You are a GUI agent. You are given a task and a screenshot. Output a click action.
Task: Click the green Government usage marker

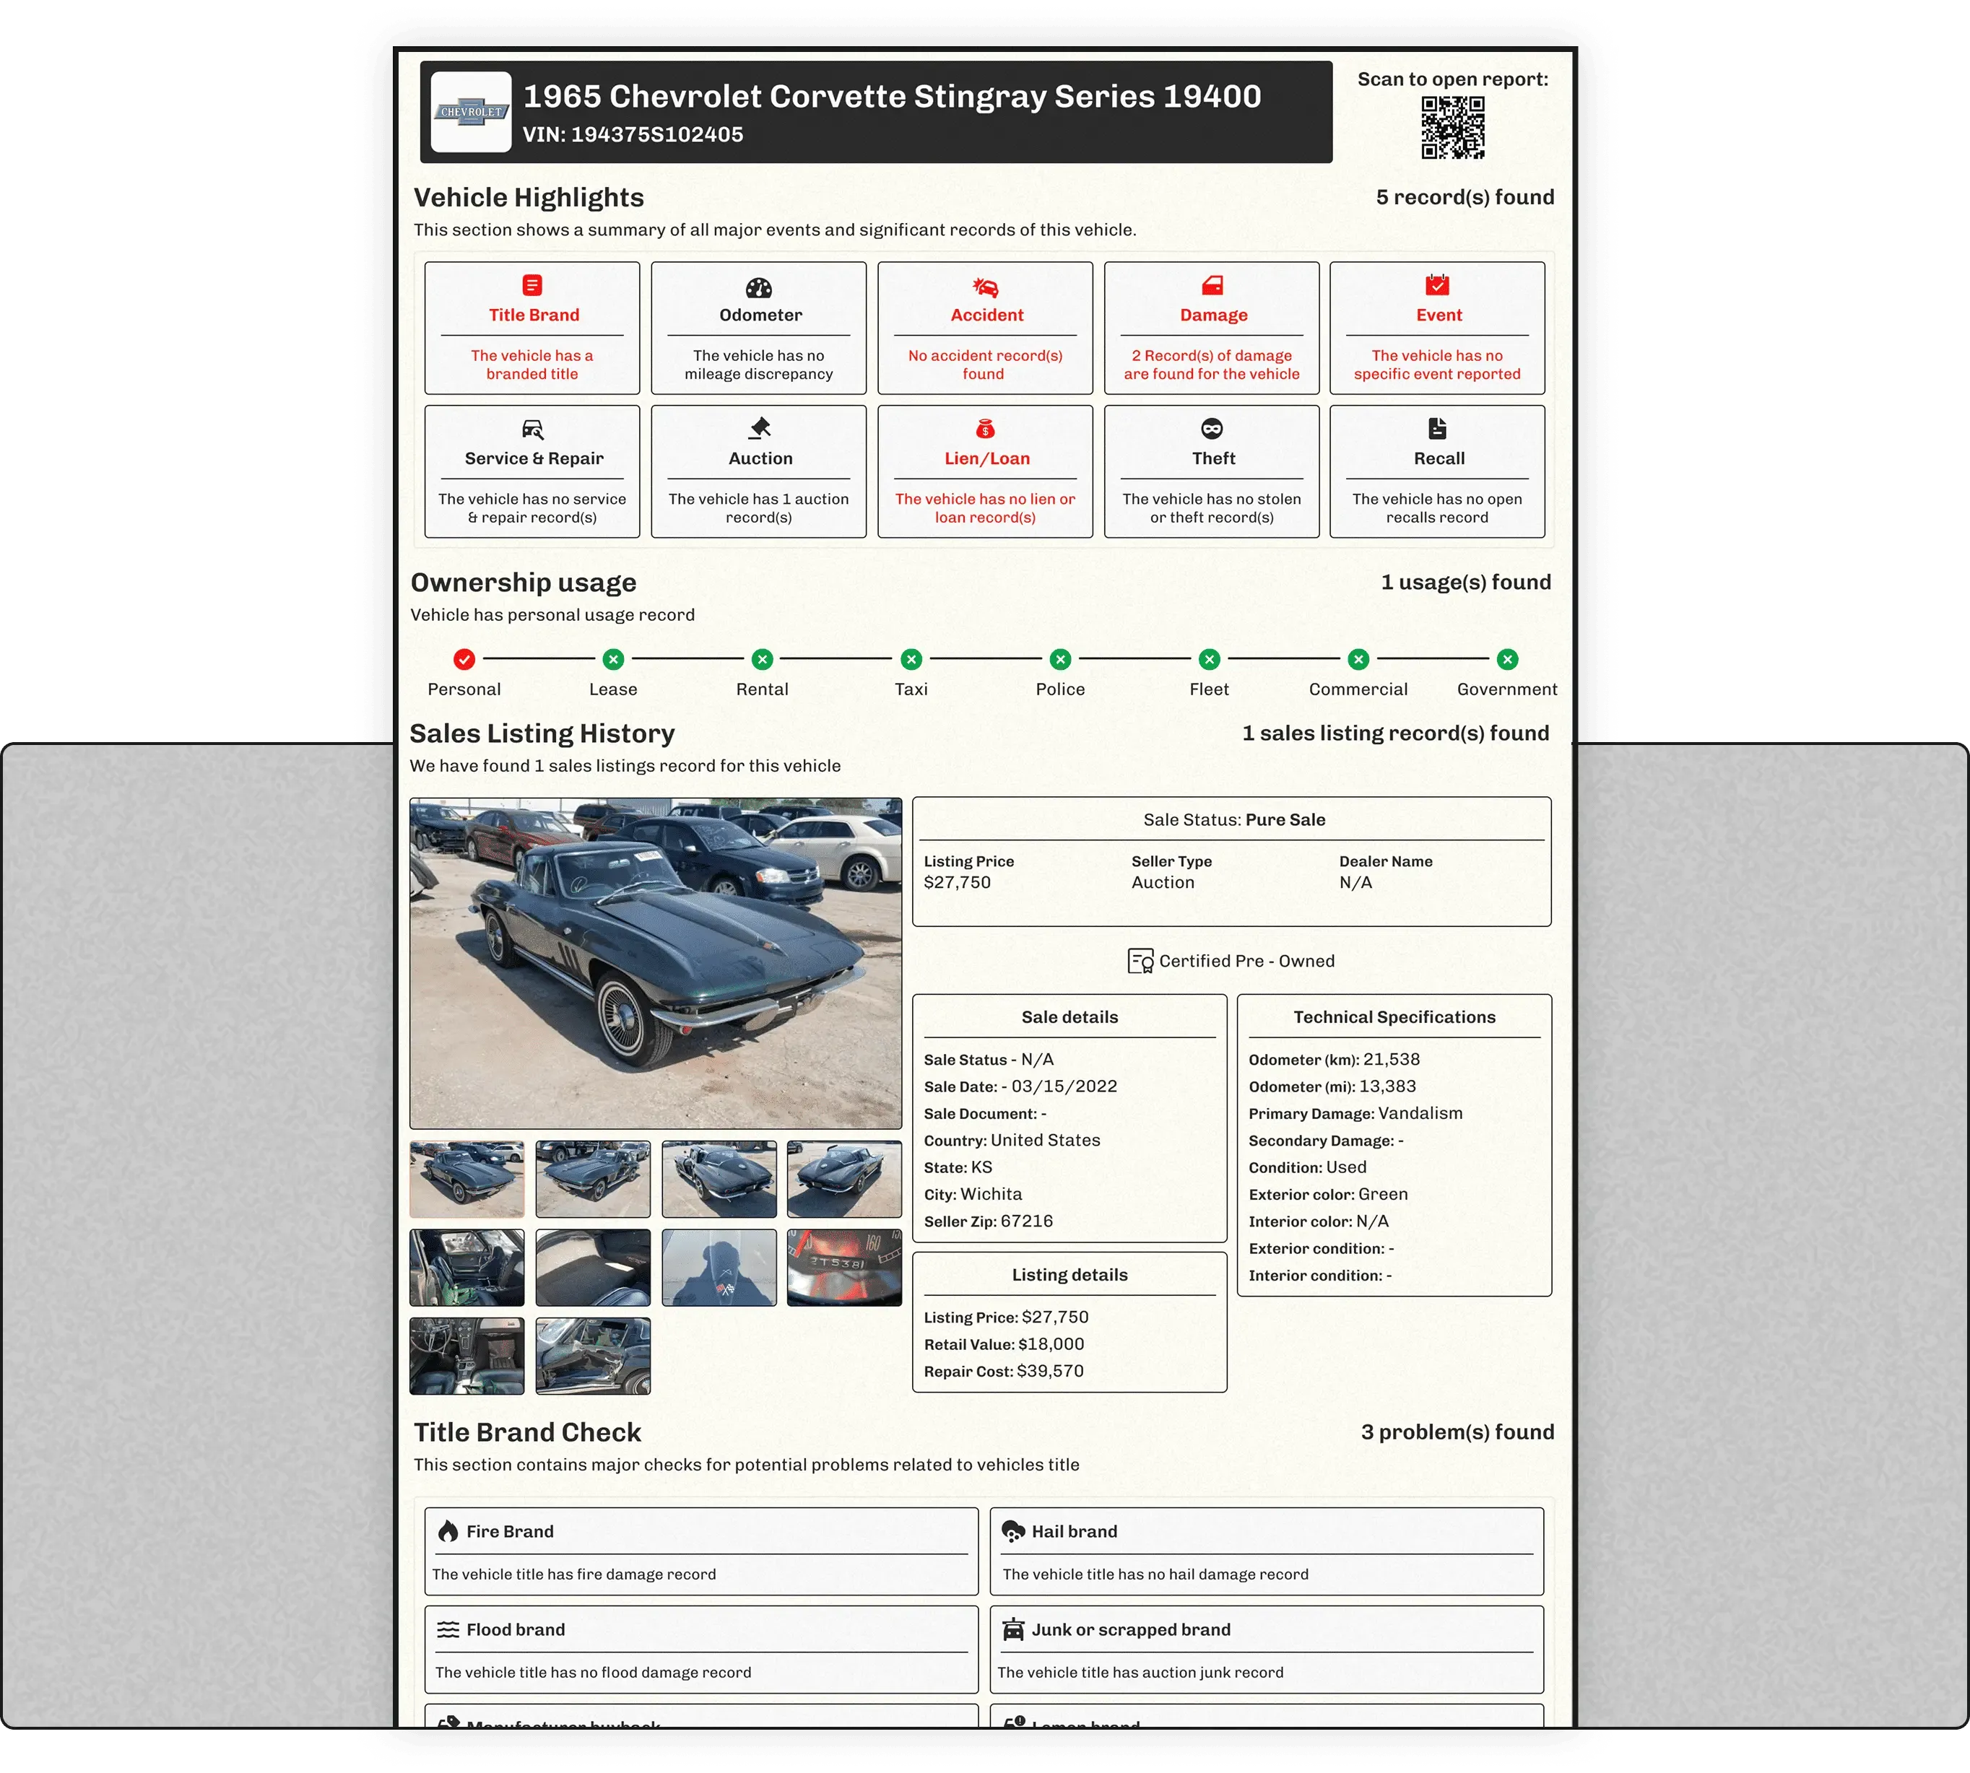click(1507, 660)
